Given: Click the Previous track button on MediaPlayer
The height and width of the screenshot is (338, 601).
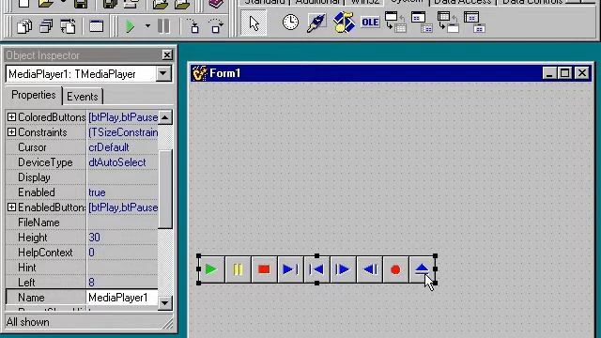Looking at the screenshot, I should click(316, 269).
